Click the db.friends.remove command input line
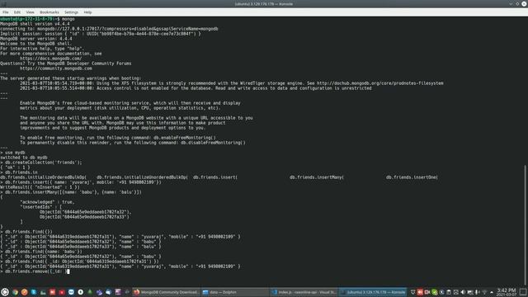Screen dimensions: 528x297 [35, 271]
